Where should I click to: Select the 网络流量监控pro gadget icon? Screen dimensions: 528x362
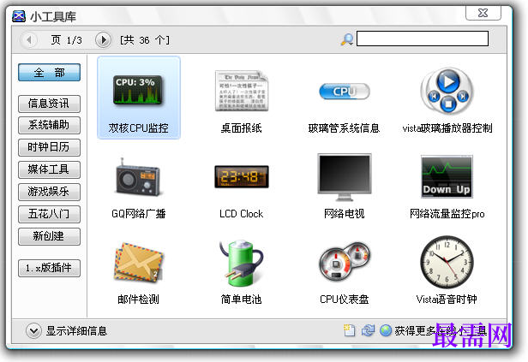(447, 176)
